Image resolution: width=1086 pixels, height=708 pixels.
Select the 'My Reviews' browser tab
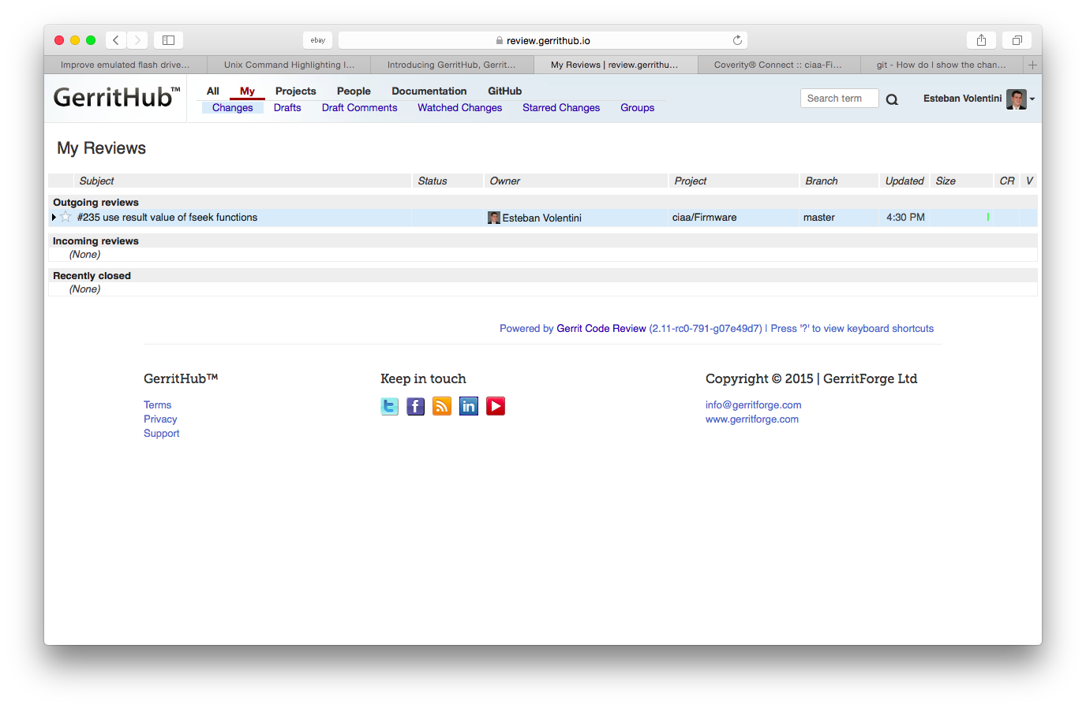pyautogui.click(x=615, y=65)
